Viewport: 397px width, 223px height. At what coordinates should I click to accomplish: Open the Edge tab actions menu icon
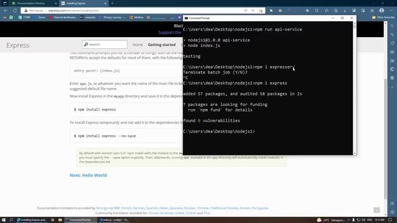[x=5, y=3]
